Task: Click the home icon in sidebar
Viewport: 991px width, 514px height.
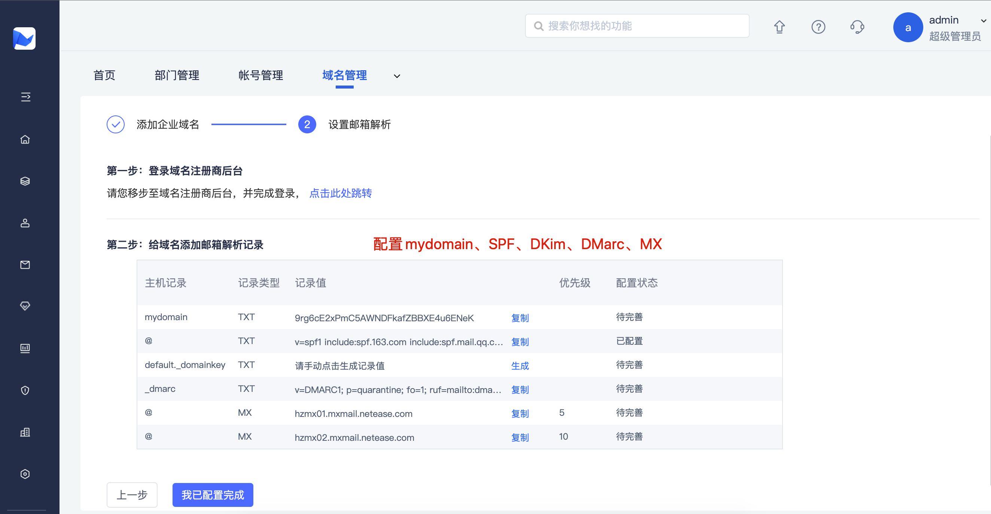Action: click(25, 139)
